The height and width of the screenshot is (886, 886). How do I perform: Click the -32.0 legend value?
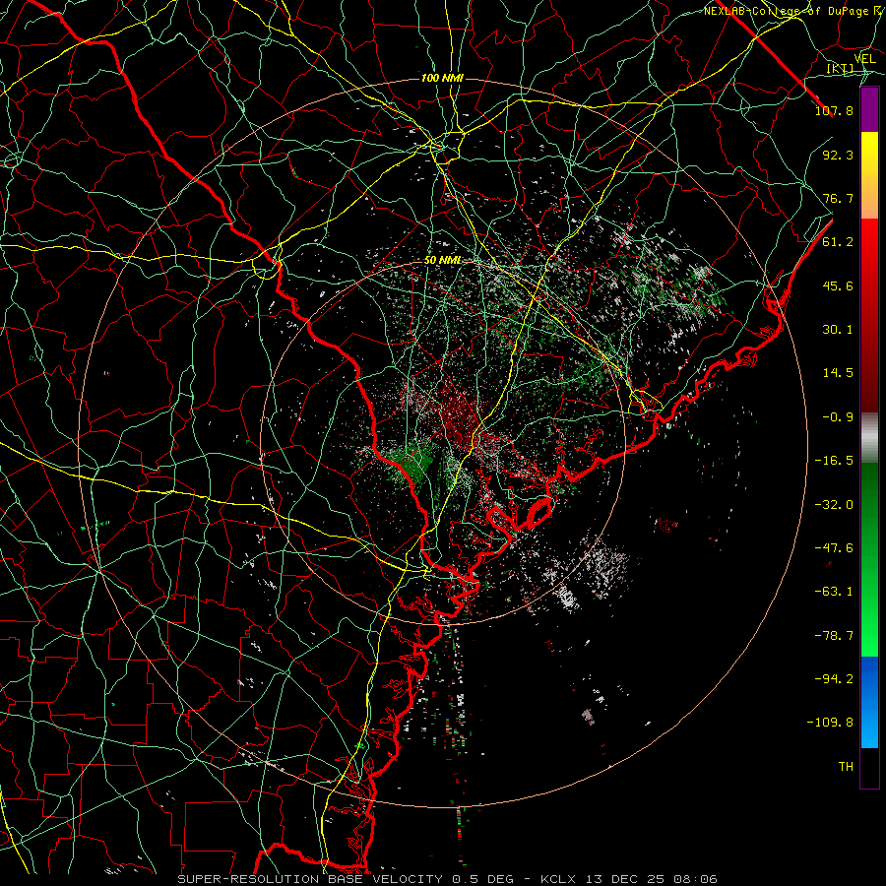834,505
